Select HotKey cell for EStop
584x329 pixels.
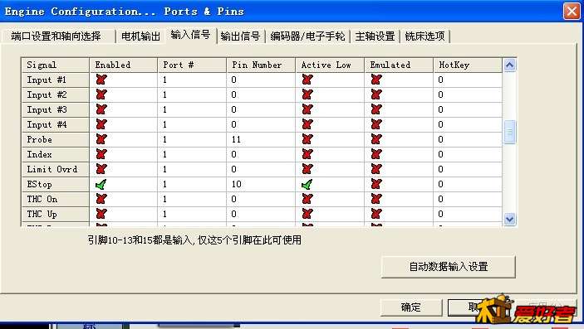coord(468,184)
